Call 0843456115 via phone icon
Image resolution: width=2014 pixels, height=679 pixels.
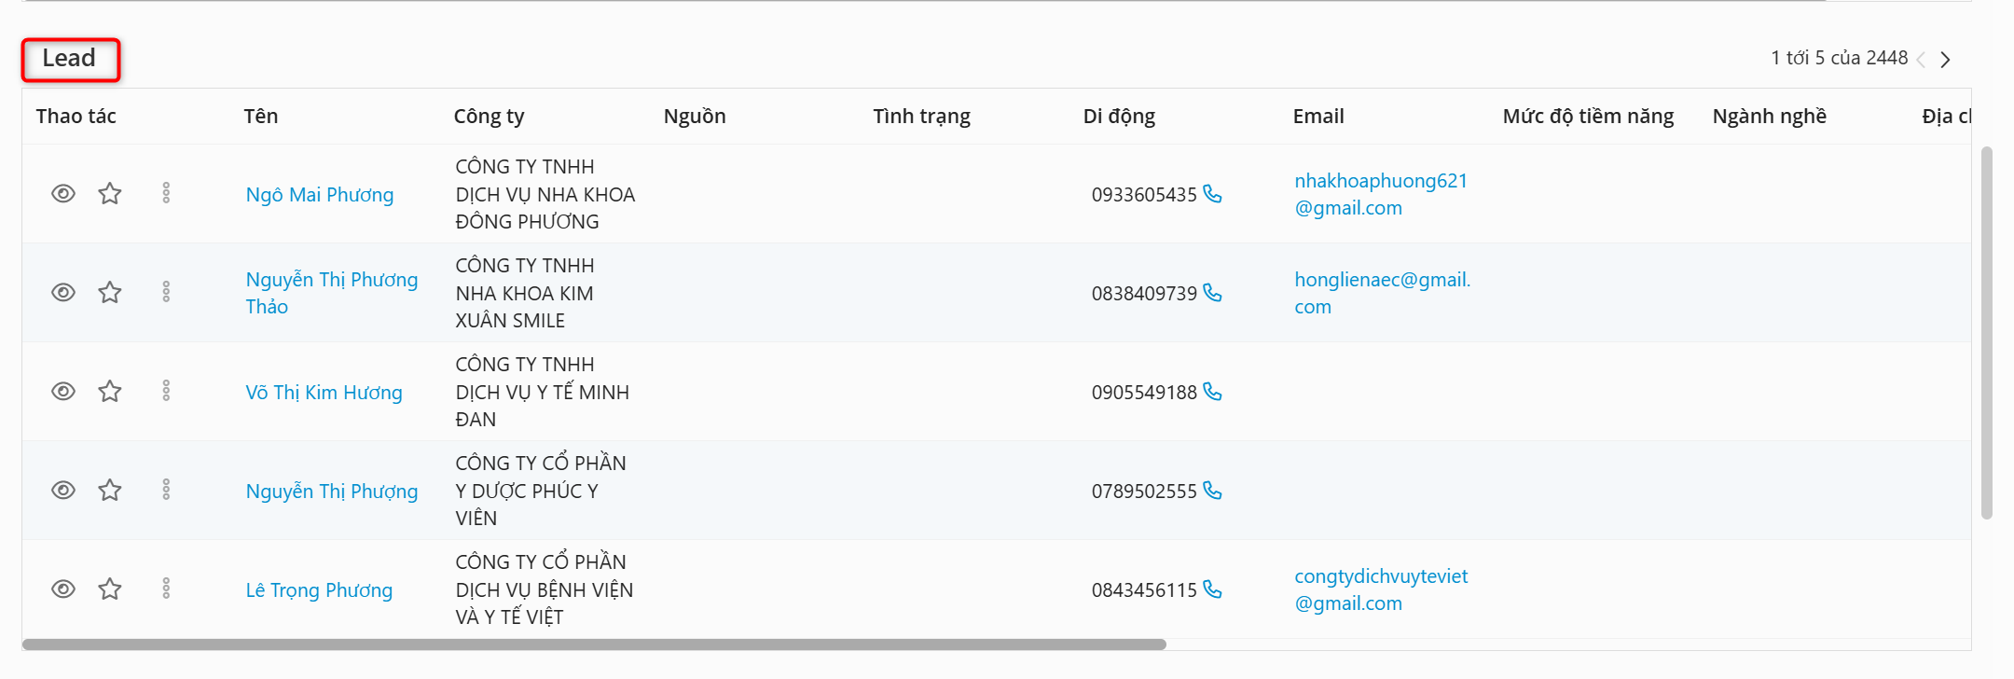(1212, 589)
